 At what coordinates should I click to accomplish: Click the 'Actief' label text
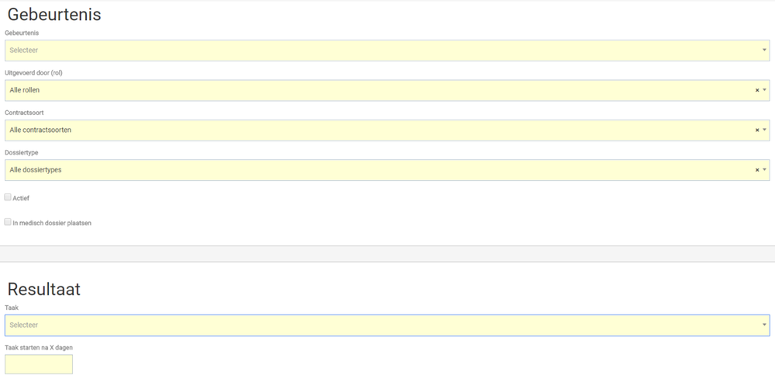21,199
